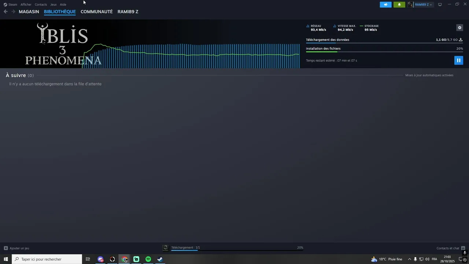This screenshot has width=469, height=264.
Task: Click the '95 Mb/s' storage value
Action: (x=370, y=30)
